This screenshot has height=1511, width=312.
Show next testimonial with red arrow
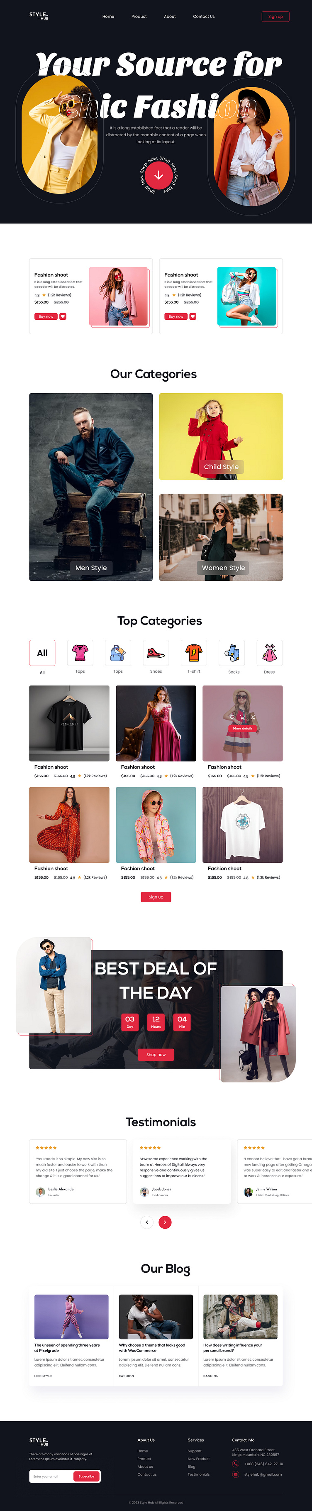166,1222
